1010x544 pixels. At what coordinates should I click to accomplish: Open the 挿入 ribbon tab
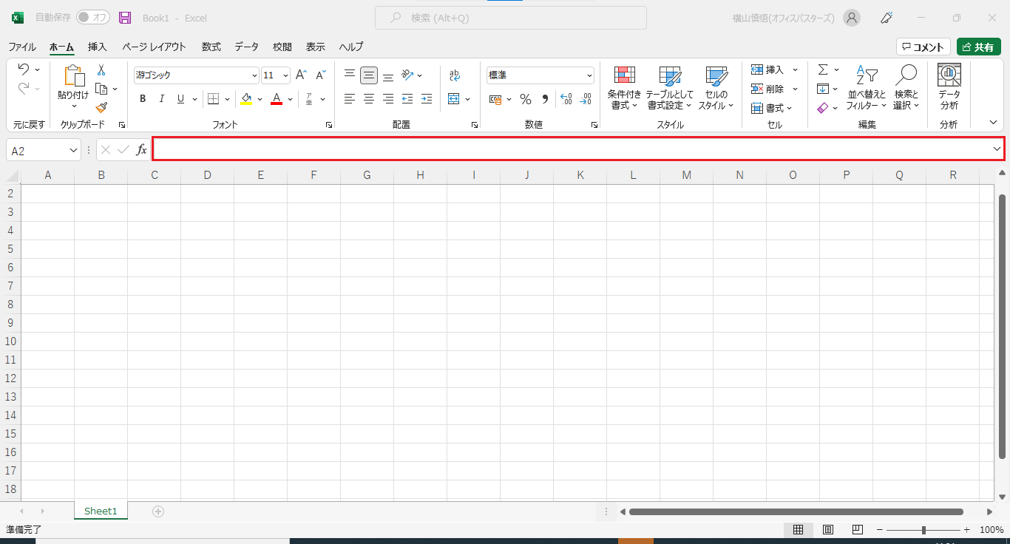(x=98, y=47)
